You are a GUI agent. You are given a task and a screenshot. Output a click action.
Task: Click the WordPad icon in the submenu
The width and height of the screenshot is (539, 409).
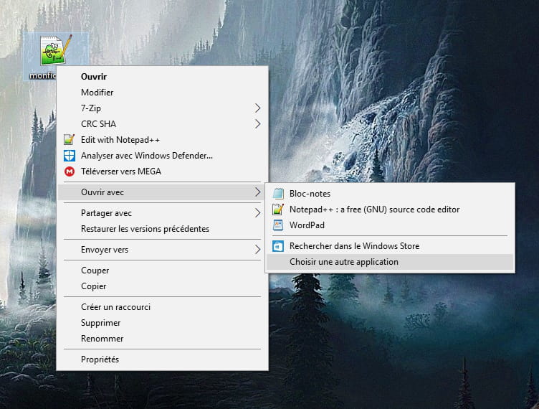278,225
